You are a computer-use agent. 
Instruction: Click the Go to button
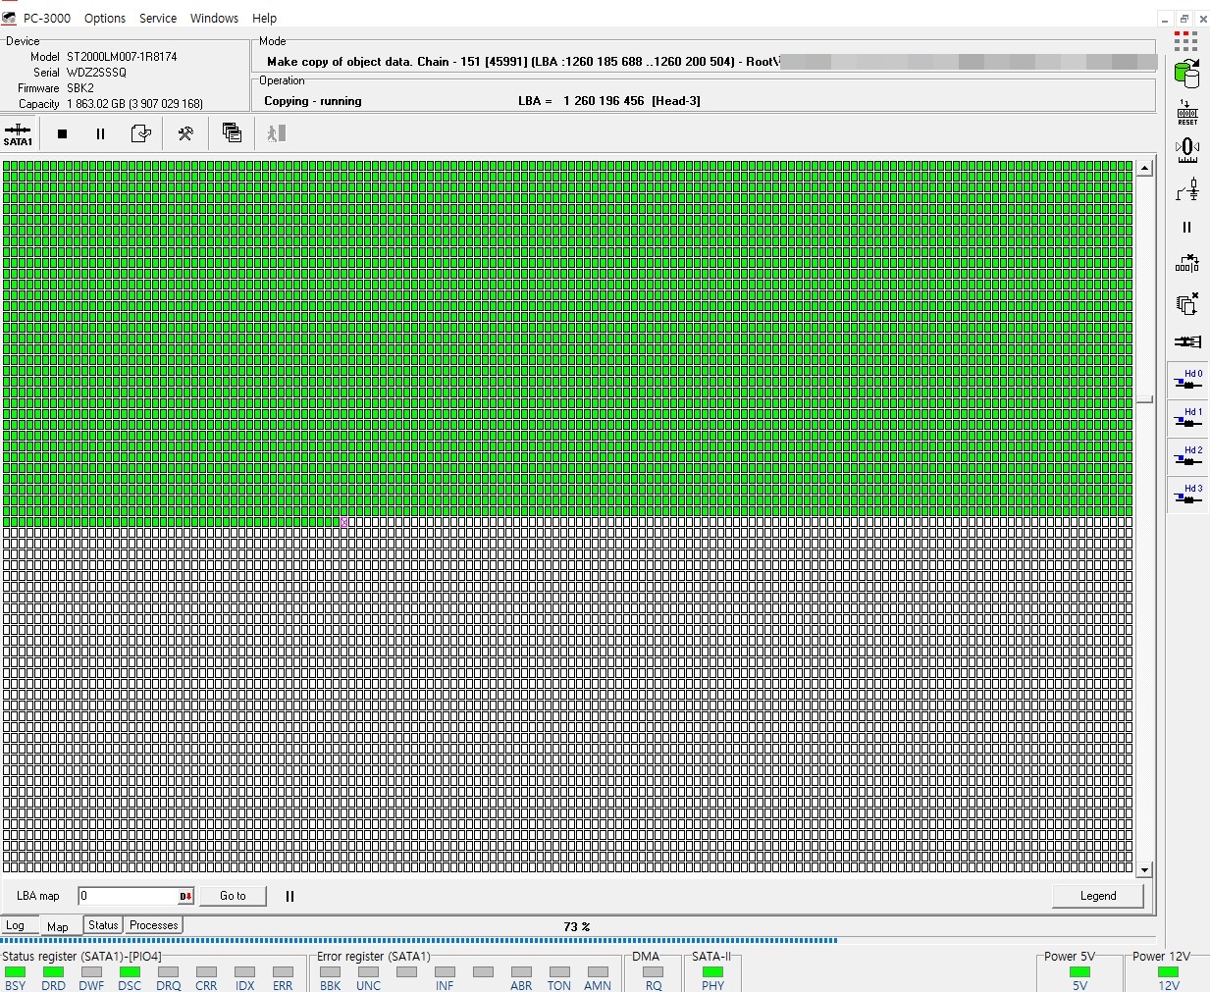pos(233,896)
